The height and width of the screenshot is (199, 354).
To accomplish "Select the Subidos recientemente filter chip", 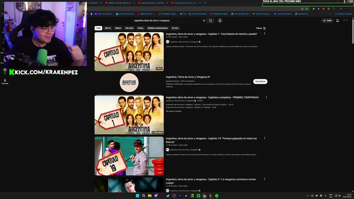I will click(158, 28).
